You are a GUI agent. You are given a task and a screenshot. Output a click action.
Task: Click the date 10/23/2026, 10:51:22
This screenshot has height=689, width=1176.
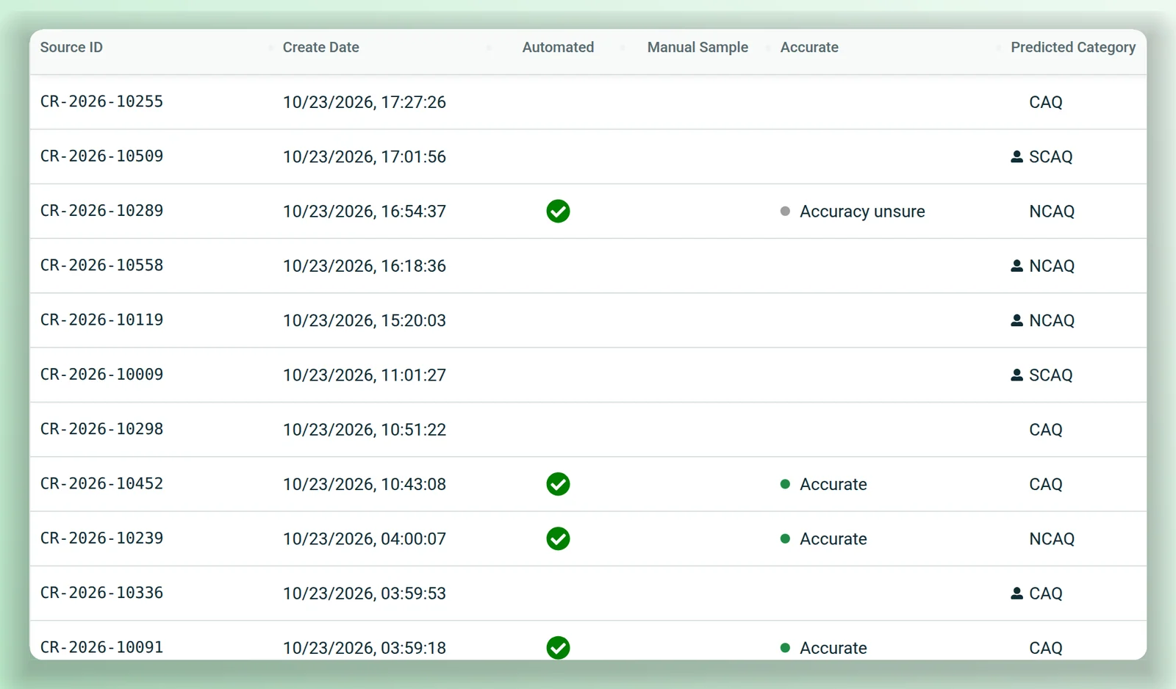tap(365, 430)
